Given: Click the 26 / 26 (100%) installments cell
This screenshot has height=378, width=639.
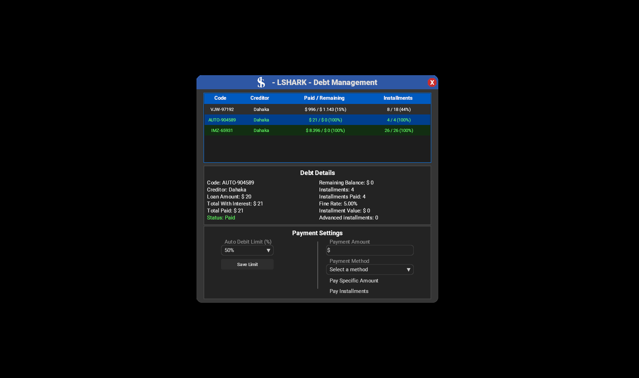Looking at the screenshot, I should coord(399,131).
